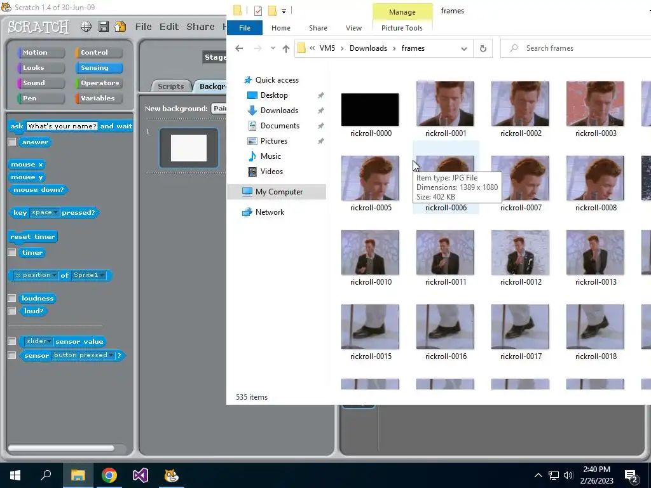Image resolution: width=651 pixels, height=488 pixels.
Task: Click the network tray icon
Action: point(554,475)
